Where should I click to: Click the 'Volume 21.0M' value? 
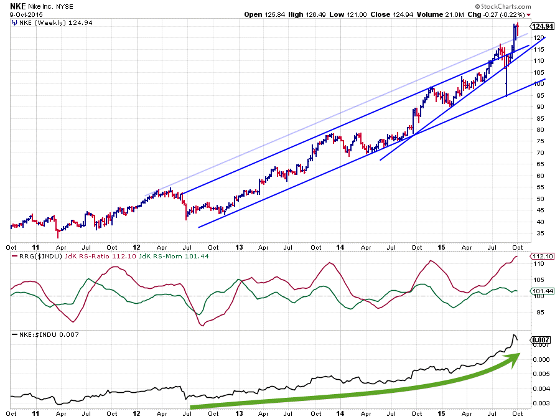tap(440, 15)
